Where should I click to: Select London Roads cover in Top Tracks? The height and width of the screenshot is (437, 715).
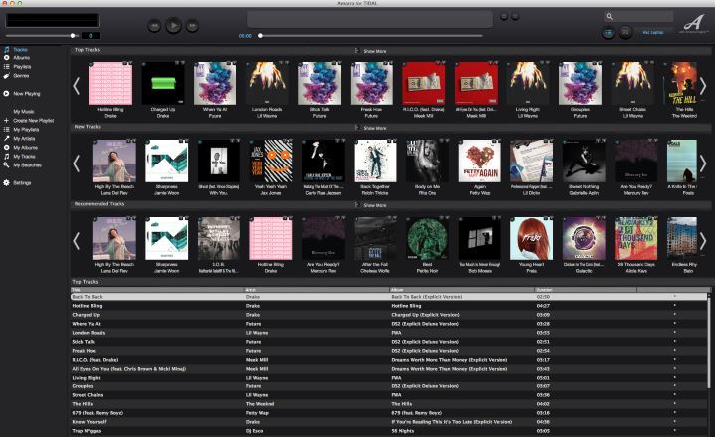click(267, 84)
